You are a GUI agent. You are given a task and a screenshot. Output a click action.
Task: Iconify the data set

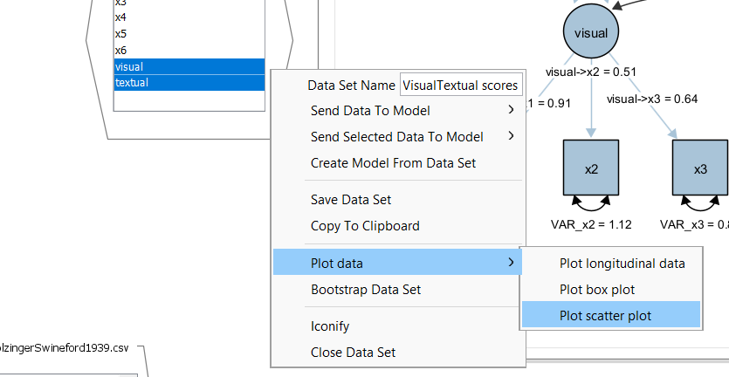330,326
